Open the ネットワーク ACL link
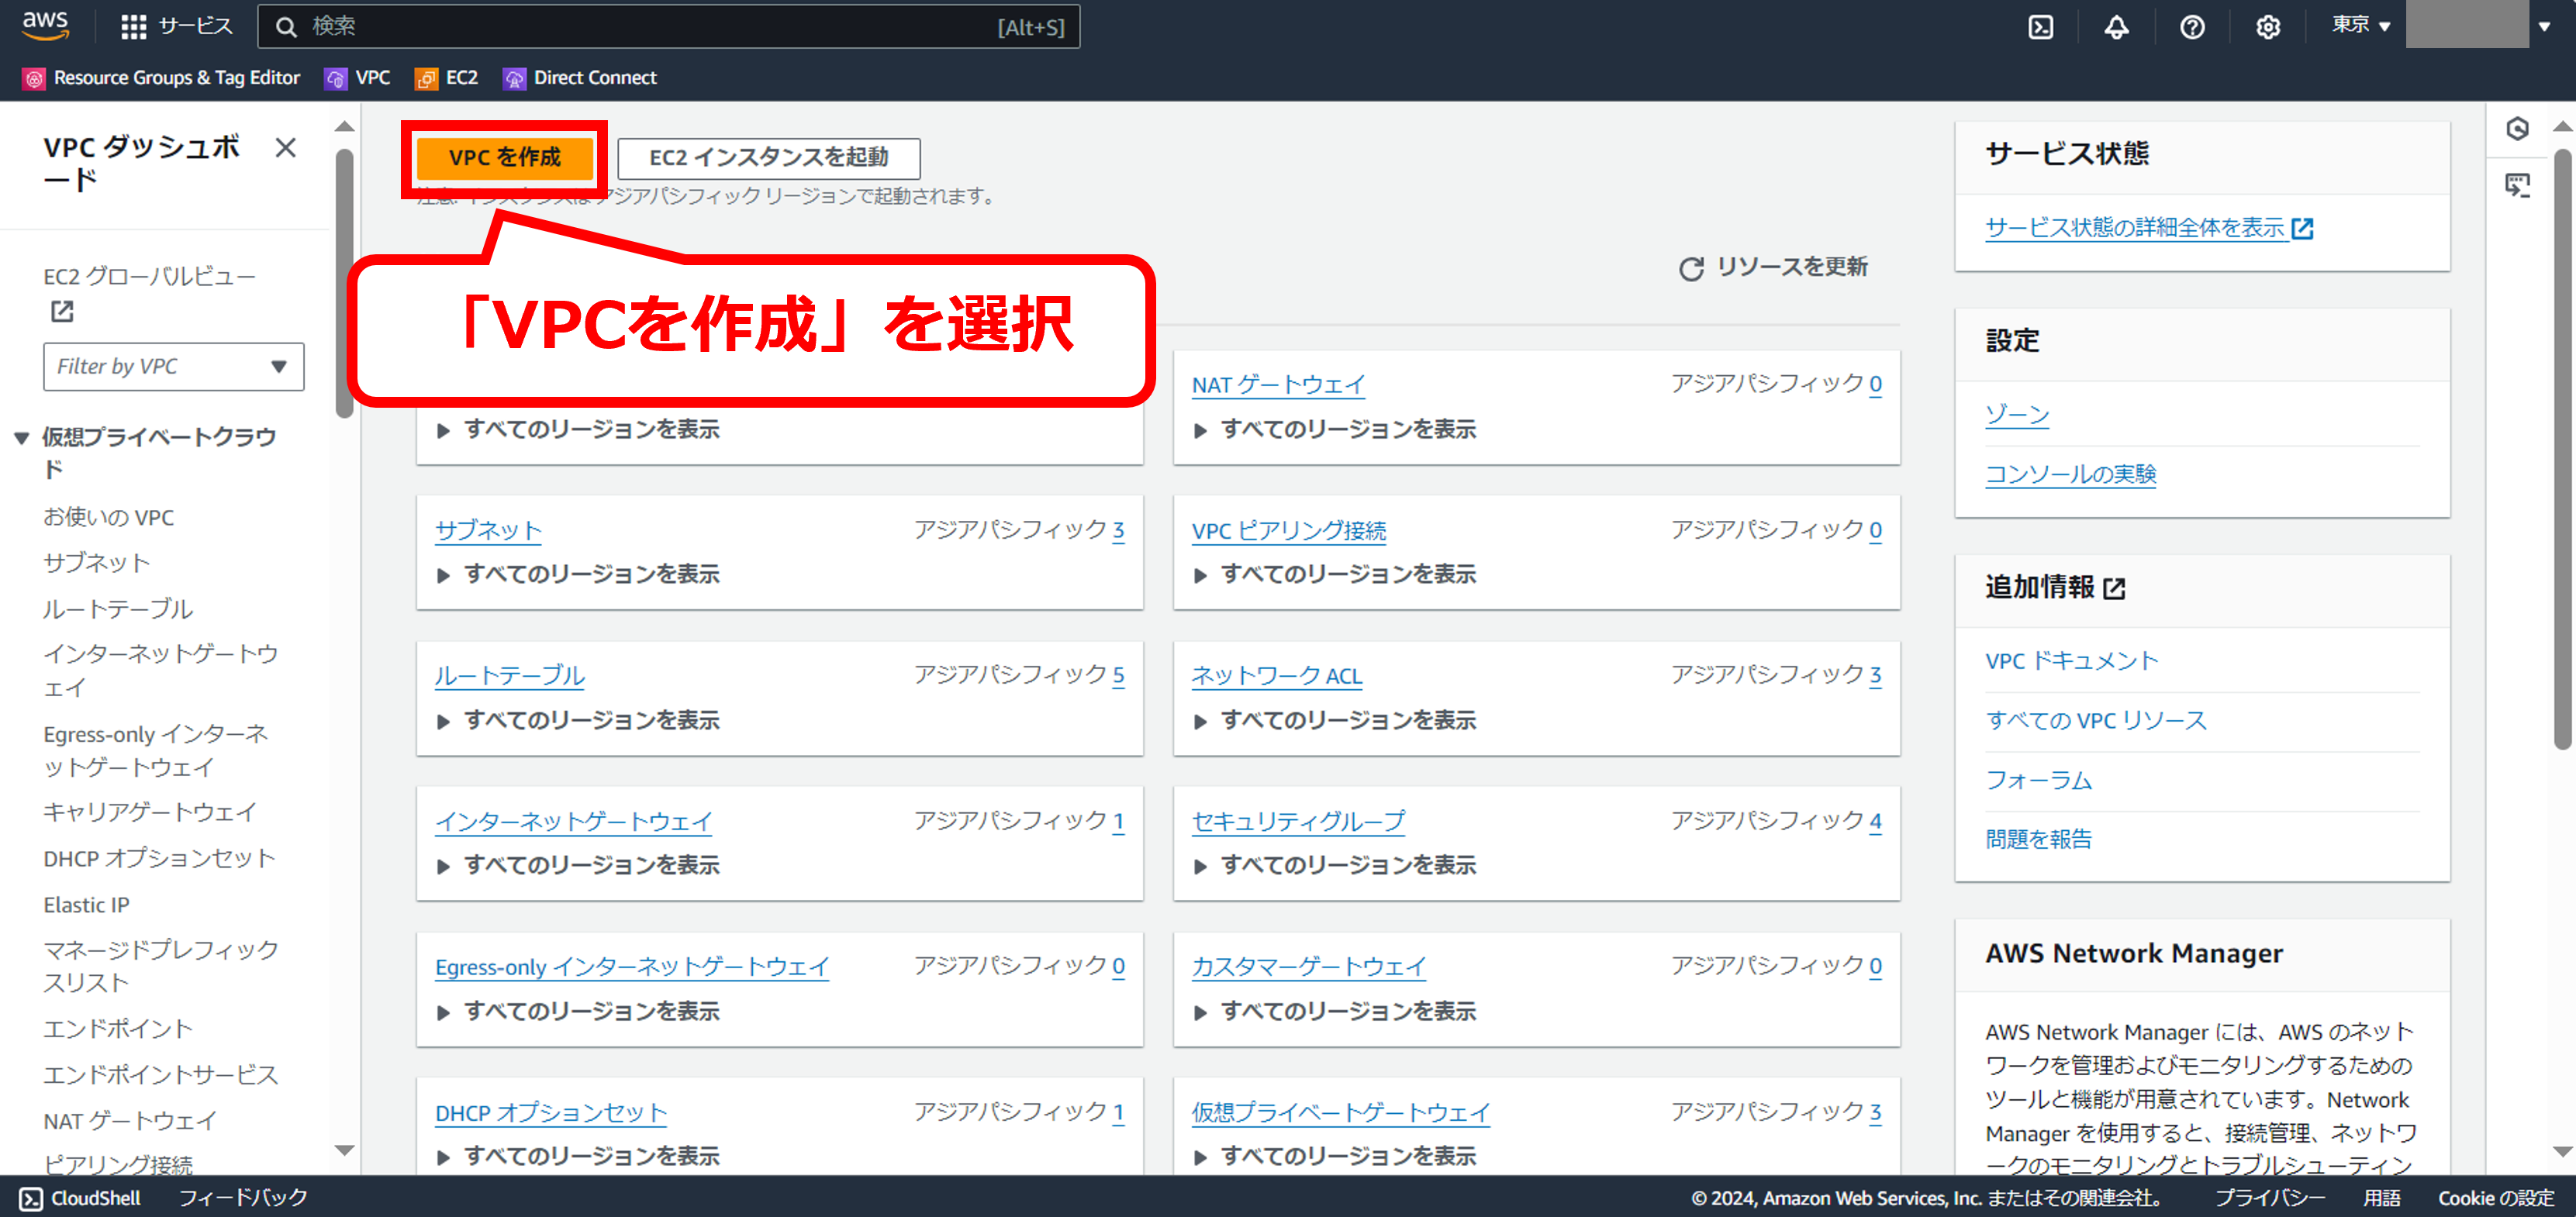2576x1217 pixels. (x=1276, y=675)
